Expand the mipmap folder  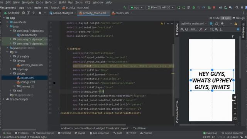(11, 69)
